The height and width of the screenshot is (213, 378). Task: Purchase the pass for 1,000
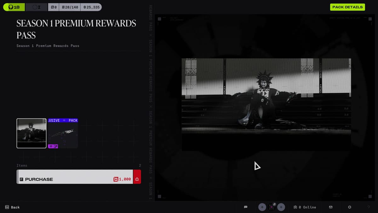(x=75, y=179)
